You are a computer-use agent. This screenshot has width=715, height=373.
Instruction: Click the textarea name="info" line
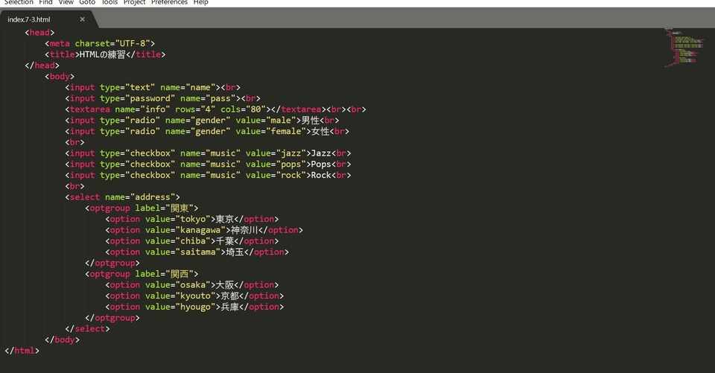click(x=215, y=109)
